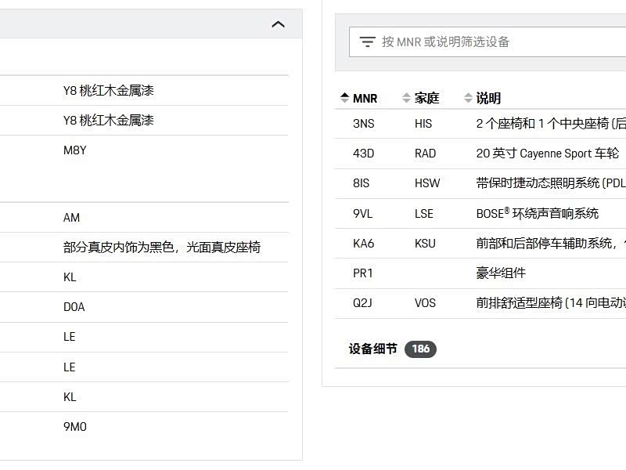Collapse the left panel with chevron arrow

pos(278,24)
